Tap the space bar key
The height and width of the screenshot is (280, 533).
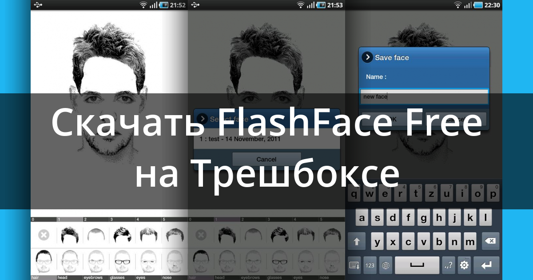pyautogui.click(x=417, y=265)
